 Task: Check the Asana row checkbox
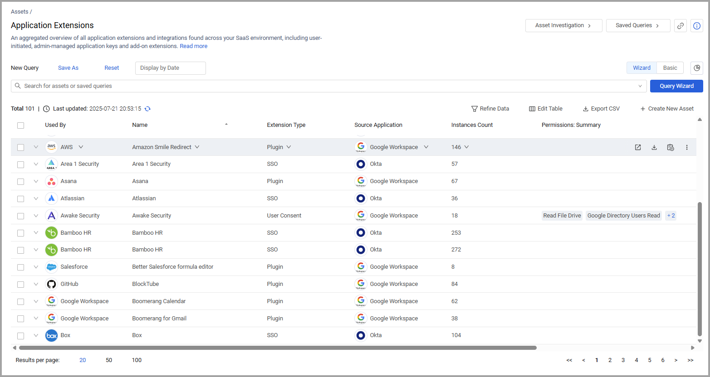20,182
